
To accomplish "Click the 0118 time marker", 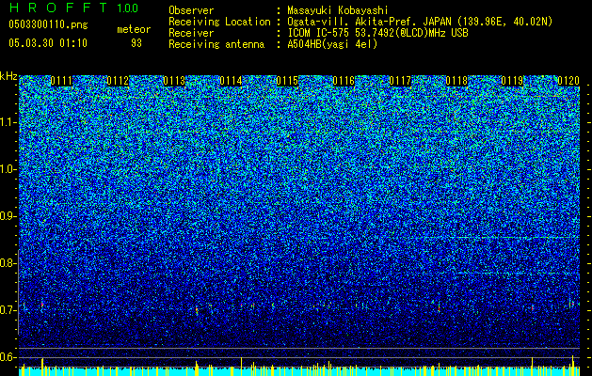I will [456, 81].
